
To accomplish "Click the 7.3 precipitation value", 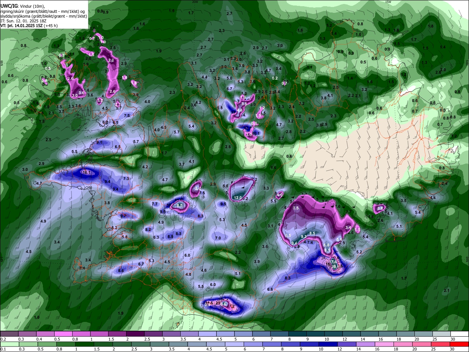I will point(126,179).
